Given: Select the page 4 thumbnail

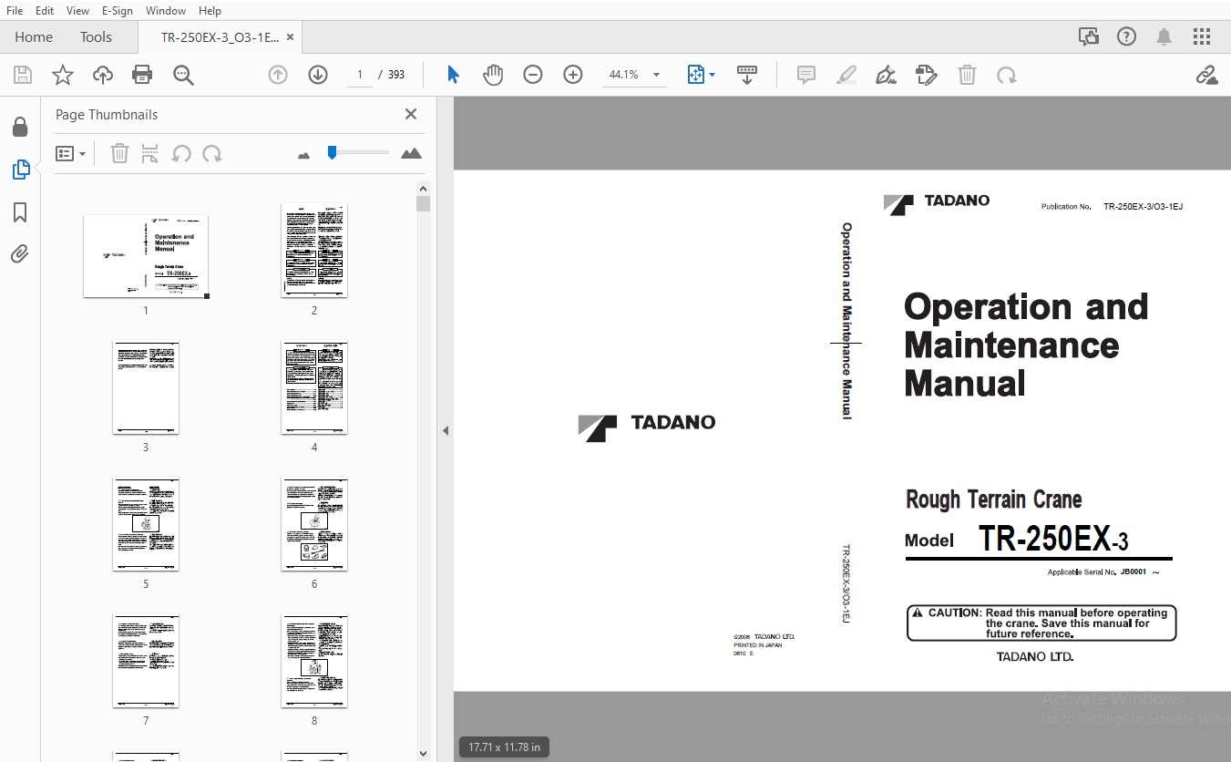Looking at the screenshot, I should point(314,387).
